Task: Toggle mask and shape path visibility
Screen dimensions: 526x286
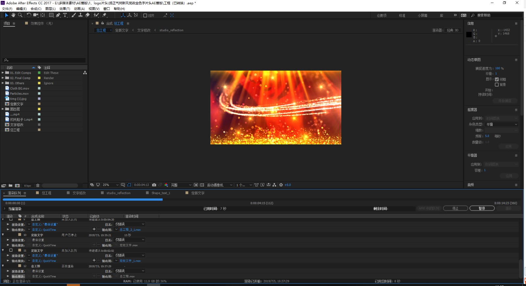Action: [x=129, y=185]
